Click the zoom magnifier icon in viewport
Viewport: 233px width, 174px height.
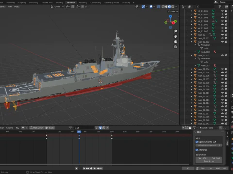point(175,31)
